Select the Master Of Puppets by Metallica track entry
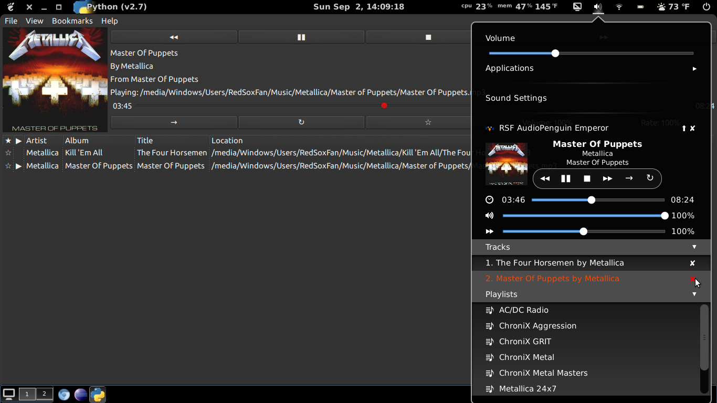The image size is (717, 403). click(x=552, y=279)
